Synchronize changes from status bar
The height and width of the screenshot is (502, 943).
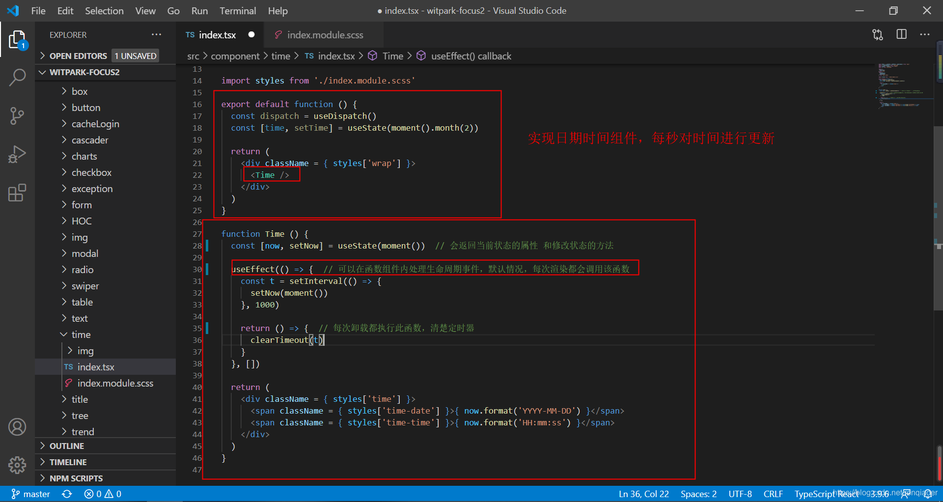67,494
